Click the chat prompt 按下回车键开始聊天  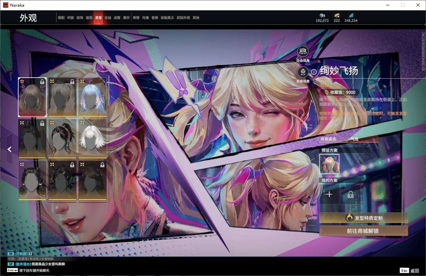pyautogui.click(x=34, y=270)
